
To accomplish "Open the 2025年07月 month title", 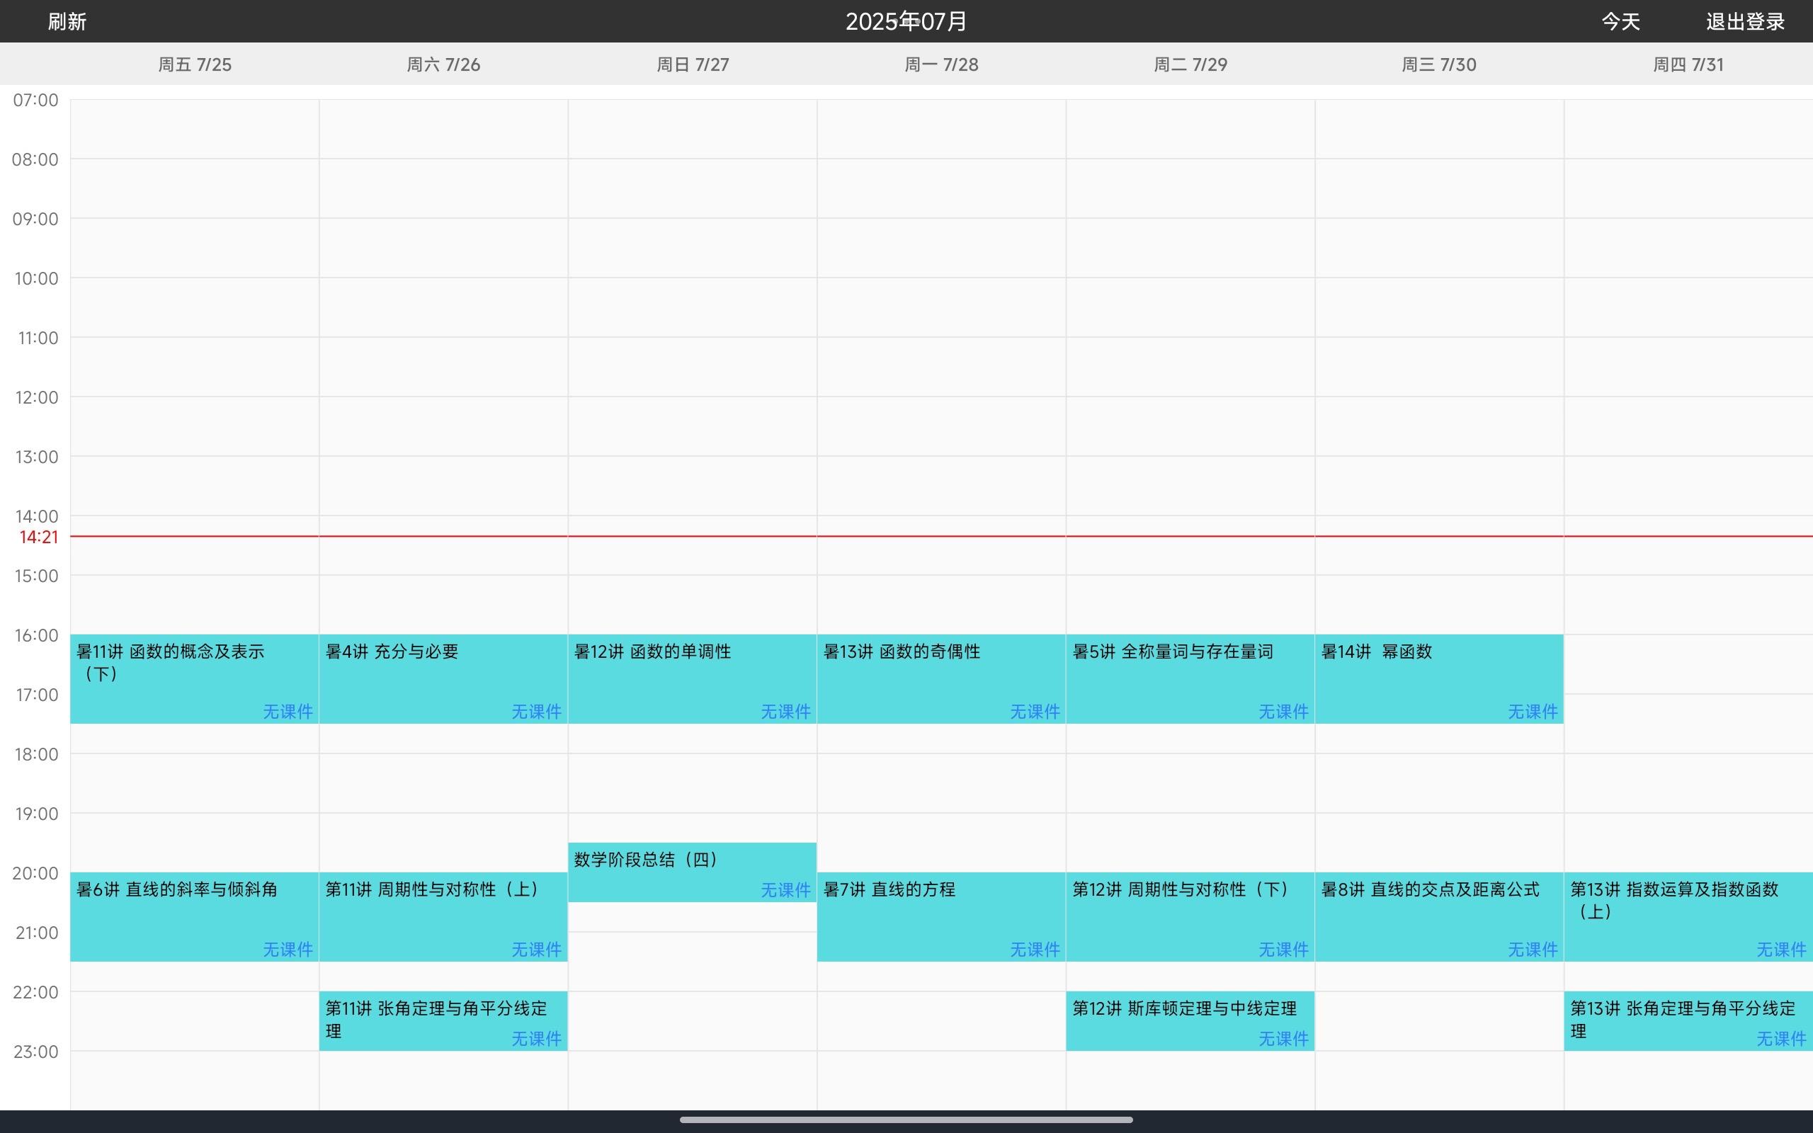I will click(906, 22).
